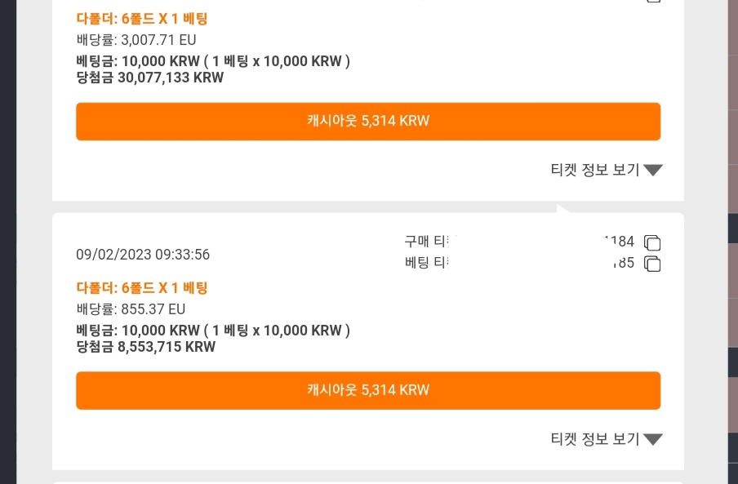The height and width of the screenshot is (484, 738).
Task: Select the '배당률: 855.37 EU' odds text
Action: click(131, 309)
